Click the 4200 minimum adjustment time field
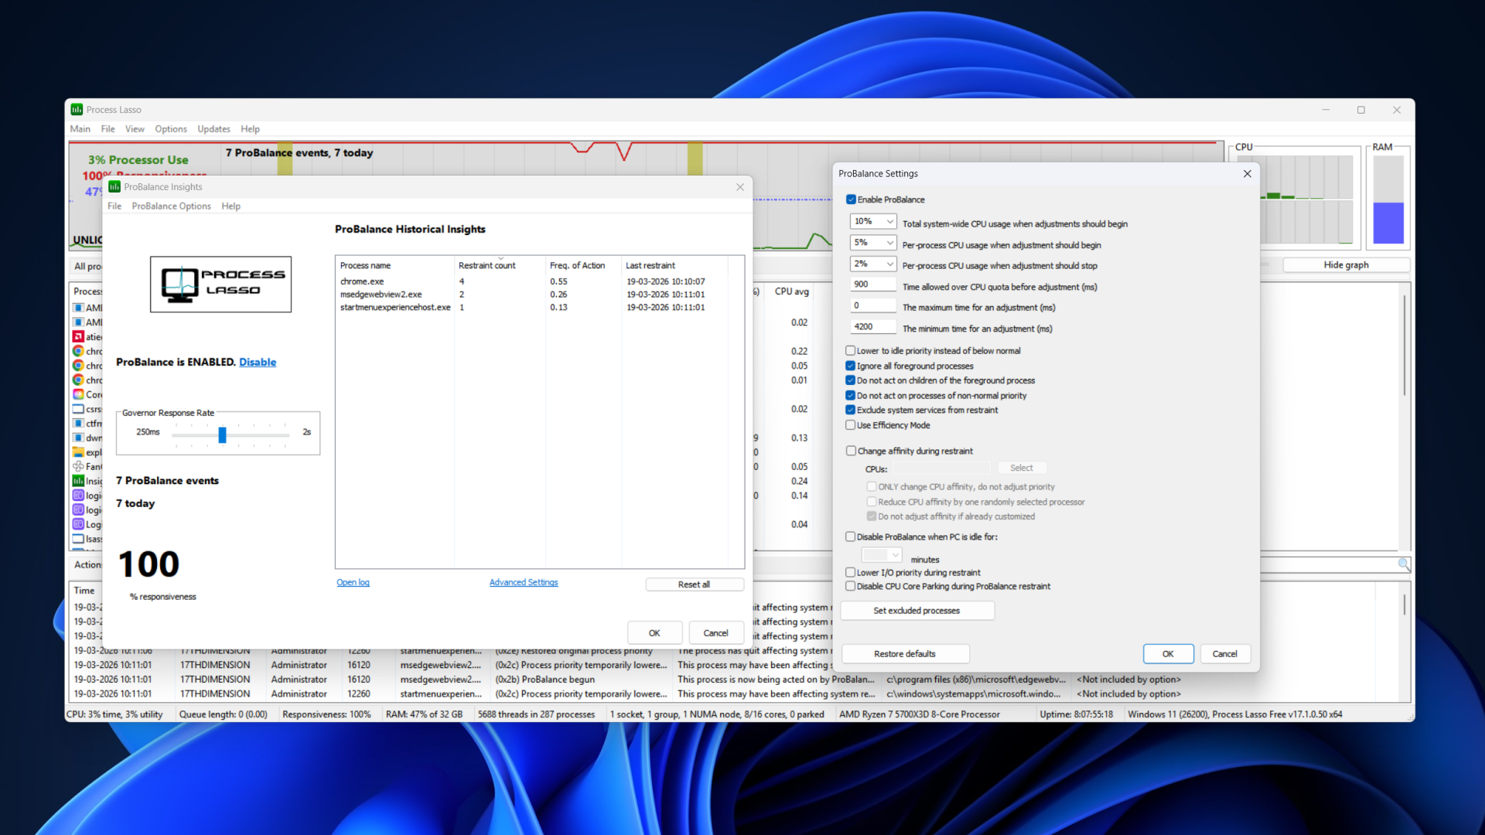The image size is (1485, 835). (872, 327)
